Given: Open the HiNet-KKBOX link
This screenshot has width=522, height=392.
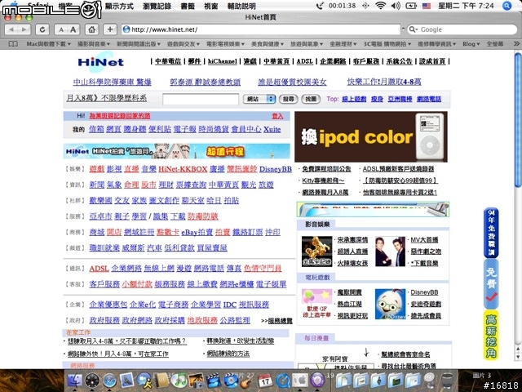Looking at the screenshot, I should pyautogui.click(x=183, y=169).
